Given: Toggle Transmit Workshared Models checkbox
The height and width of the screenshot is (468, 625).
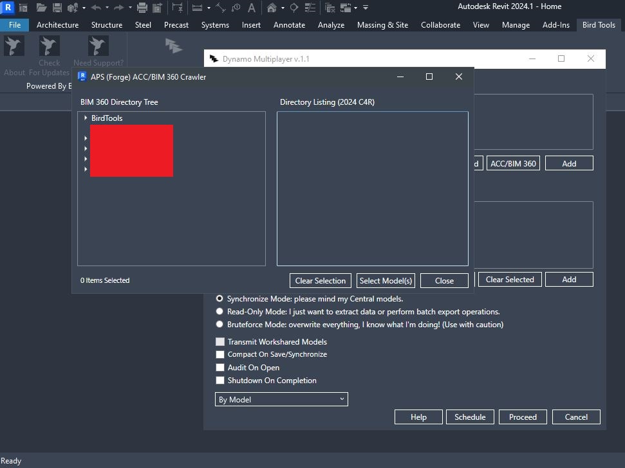Looking at the screenshot, I should tap(220, 341).
